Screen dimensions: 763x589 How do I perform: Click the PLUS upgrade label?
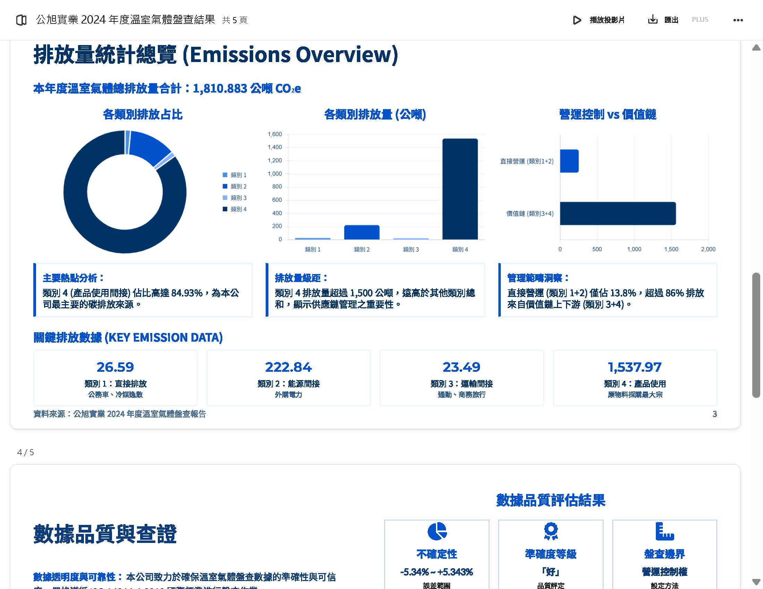pos(700,19)
